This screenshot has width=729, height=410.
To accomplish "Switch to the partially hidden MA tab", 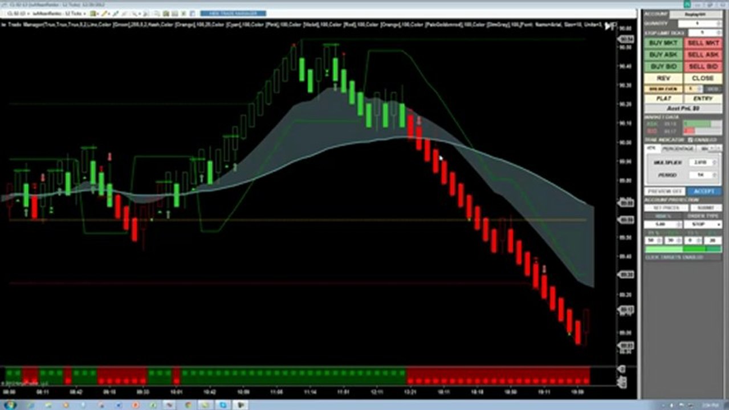I will tap(704, 149).
